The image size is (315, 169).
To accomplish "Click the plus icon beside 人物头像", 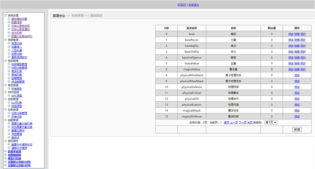I will pyautogui.click(x=9, y=50).
